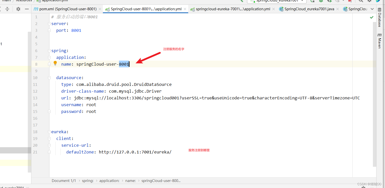385x188 pixels.
Task: Click the datasource key
Action: [x=69, y=78]
